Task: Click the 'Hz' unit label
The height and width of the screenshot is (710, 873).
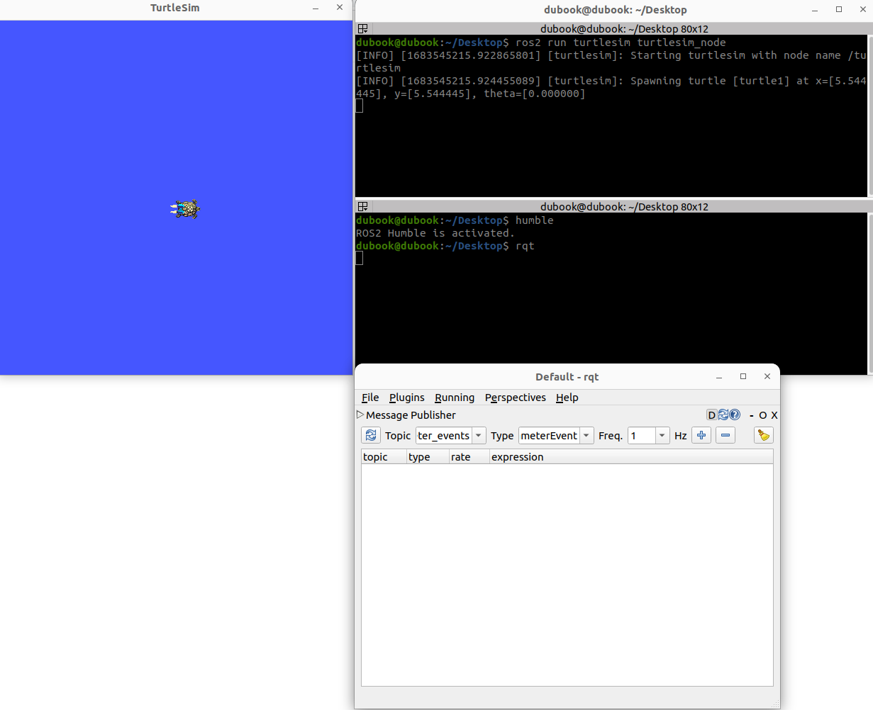Action: click(x=681, y=436)
